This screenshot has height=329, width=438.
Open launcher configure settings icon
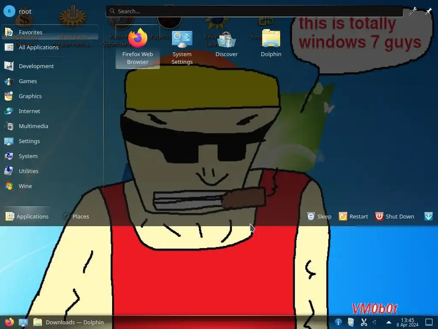pos(413,11)
